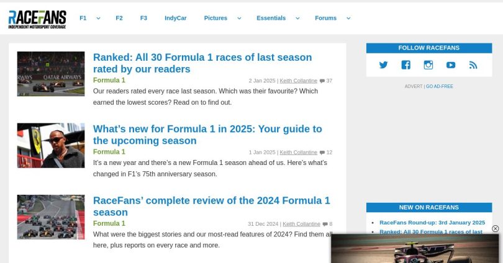
Task: Open RaceFans Instagram icon
Action: [x=428, y=65]
